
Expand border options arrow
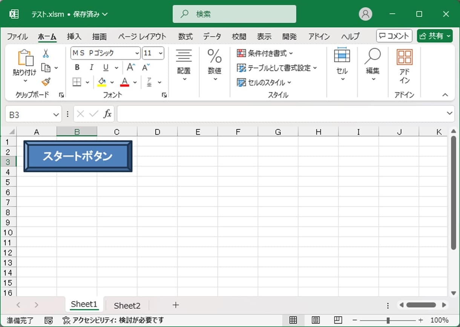pyautogui.click(x=87, y=82)
